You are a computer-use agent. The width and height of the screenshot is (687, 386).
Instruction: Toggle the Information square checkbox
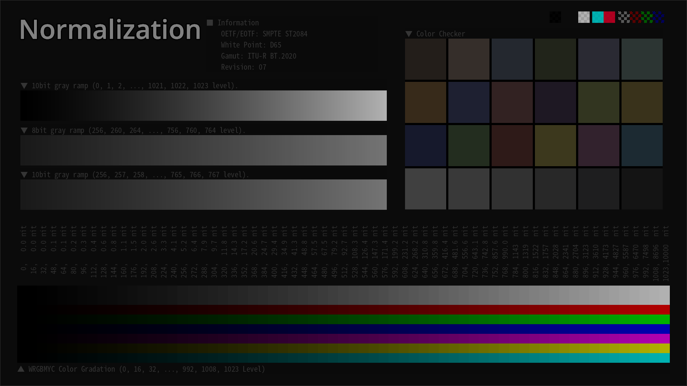coord(210,23)
